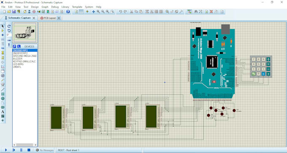Close the Schematic Capture tab
The width and height of the screenshot is (287, 153).
(34, 18)
